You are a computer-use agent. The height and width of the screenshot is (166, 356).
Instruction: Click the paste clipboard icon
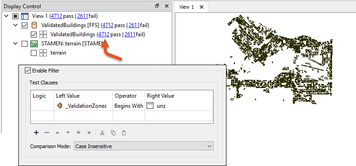coord(124,133)
